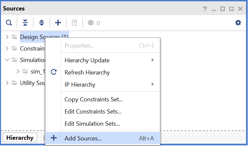Image resolution: width=248 pixels, height=146 pixels.
Task: Expand the Utility Sources node
Action: point(7,83)
